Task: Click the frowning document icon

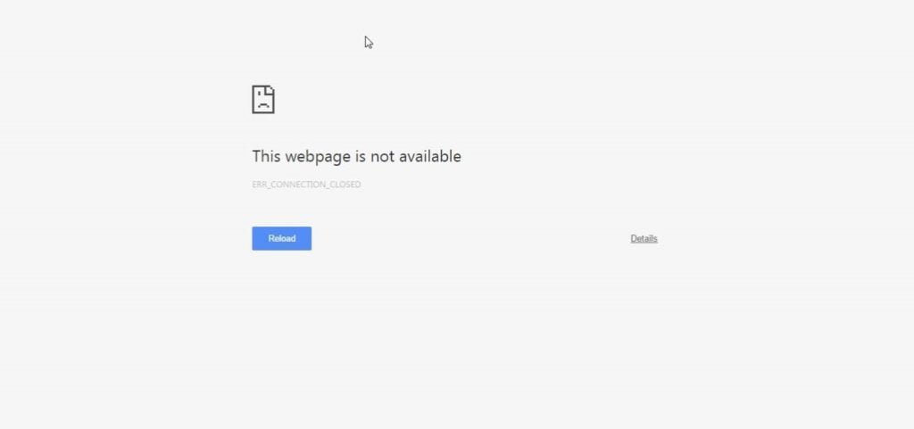Action: pyautogui.click(x=263, y=100)
